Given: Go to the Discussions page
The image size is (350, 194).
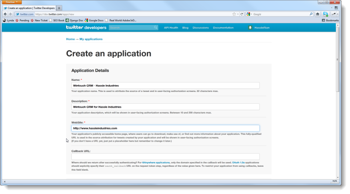Looking at the screenshot, I should tap(201, 28).
